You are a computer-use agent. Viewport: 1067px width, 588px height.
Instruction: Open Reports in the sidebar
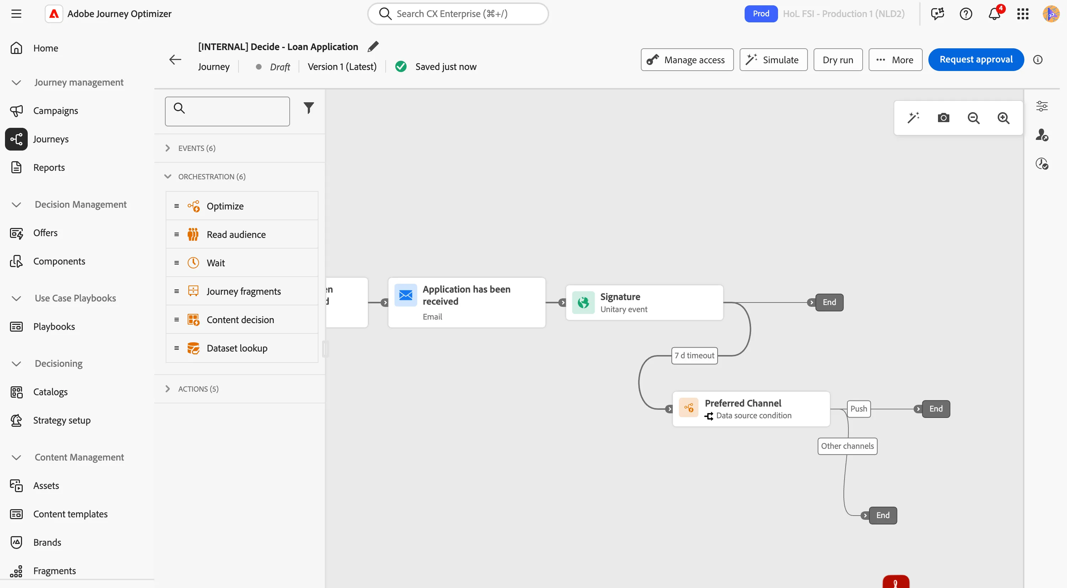coord(49,168)
